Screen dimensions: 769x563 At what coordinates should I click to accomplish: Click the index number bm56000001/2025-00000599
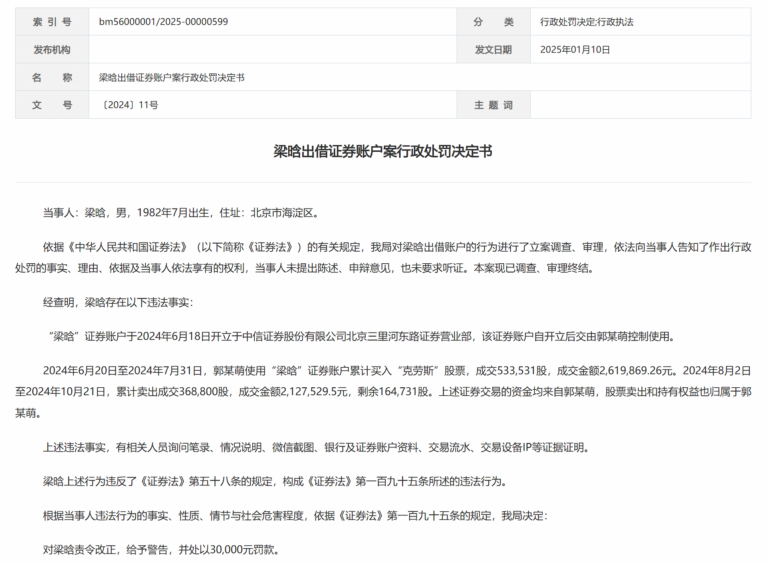163,22
